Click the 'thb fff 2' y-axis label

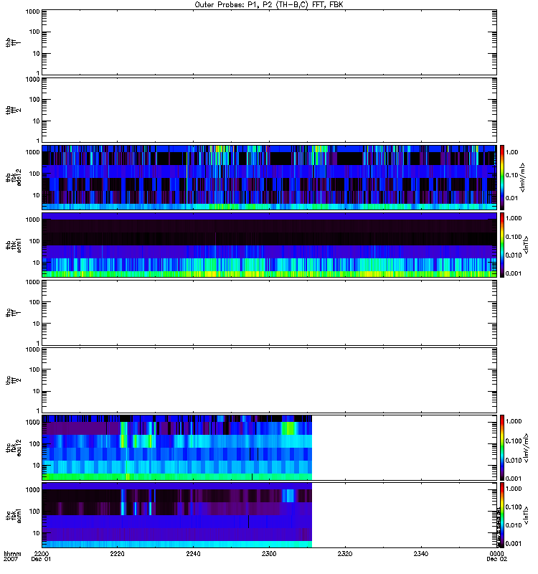click(x=14, y=110)
